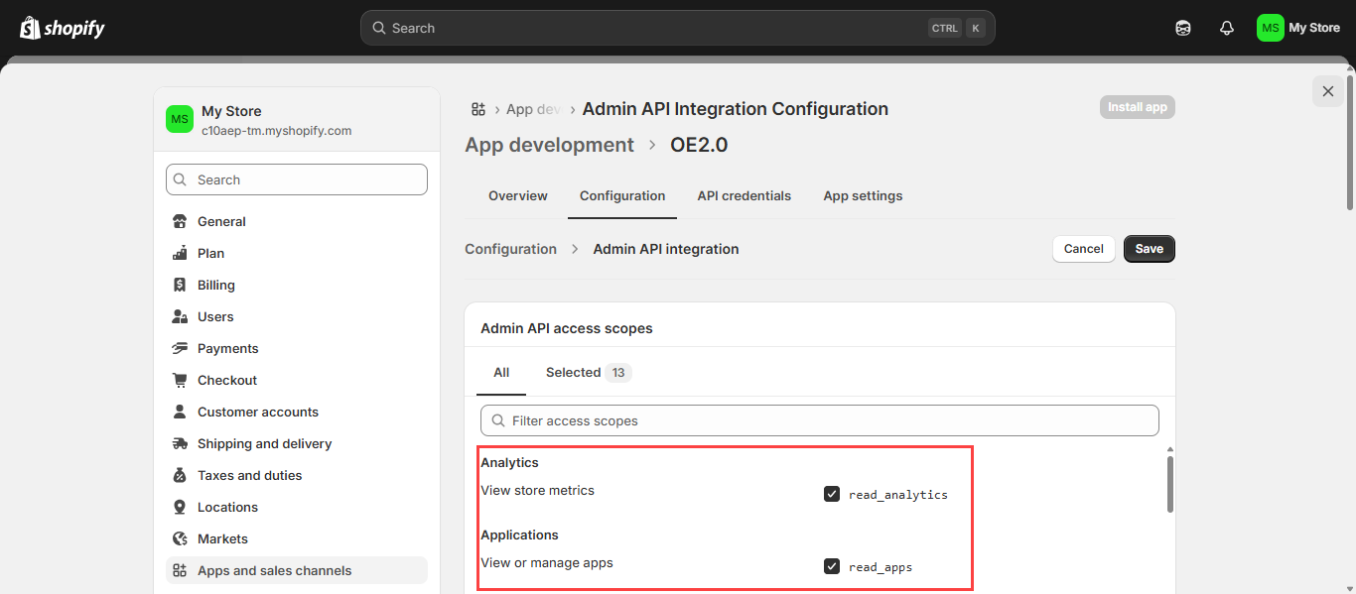
Task: Open the Sidekick assistant icon
Action: 1182,28
